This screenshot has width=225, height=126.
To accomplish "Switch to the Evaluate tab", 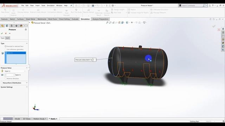I will coord(75,19).
